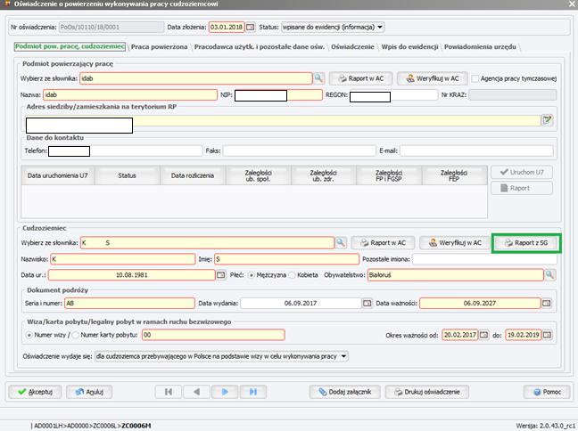The height and width of the screenshot is (431, 578).
Task: Search the employer dictionary with magnifier icon
Action: coord(318,78)
